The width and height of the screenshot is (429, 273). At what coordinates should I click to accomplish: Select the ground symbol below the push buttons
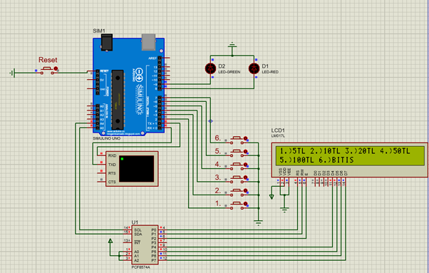[258, 222]
